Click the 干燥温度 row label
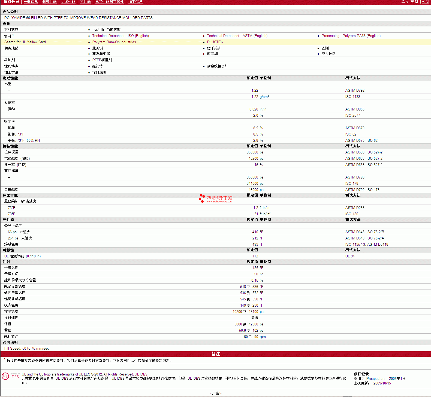This screenshot has width=431, height=397. 11,268
